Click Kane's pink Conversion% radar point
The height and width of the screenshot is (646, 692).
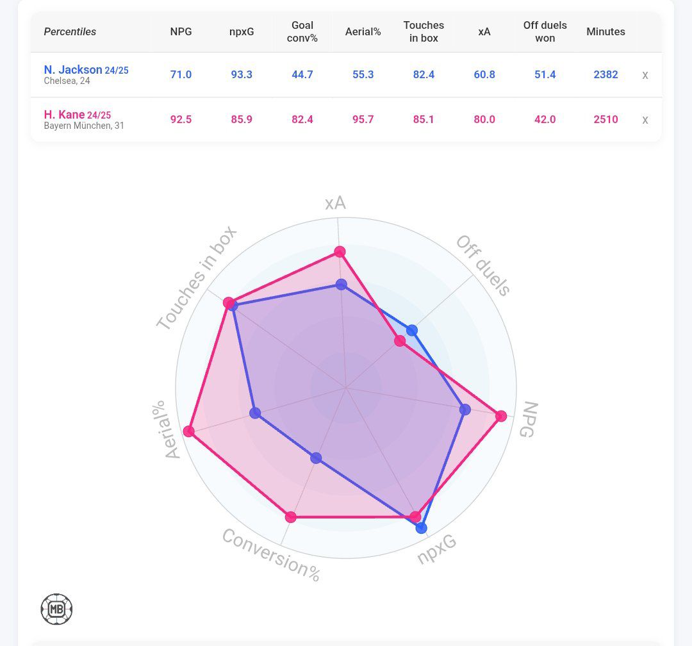(291, 517)
